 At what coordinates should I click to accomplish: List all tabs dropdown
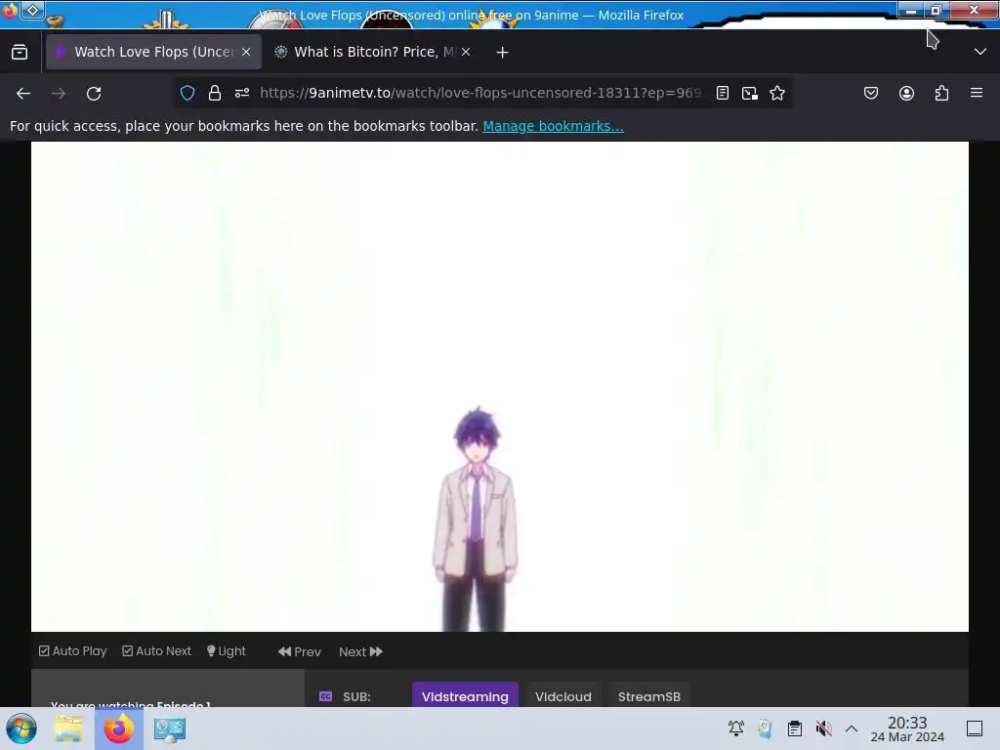click(x=980, y=52)
